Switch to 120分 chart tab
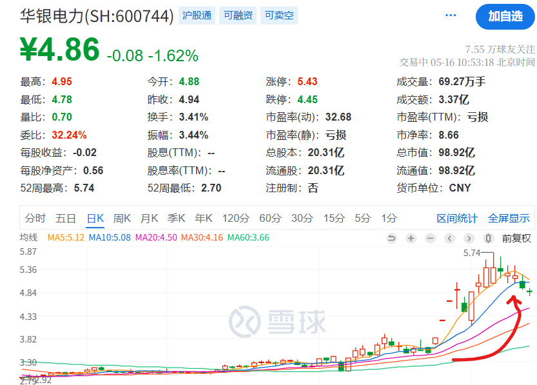The width and height of the screenshot is (537, 385). click(x=236, y=218)
